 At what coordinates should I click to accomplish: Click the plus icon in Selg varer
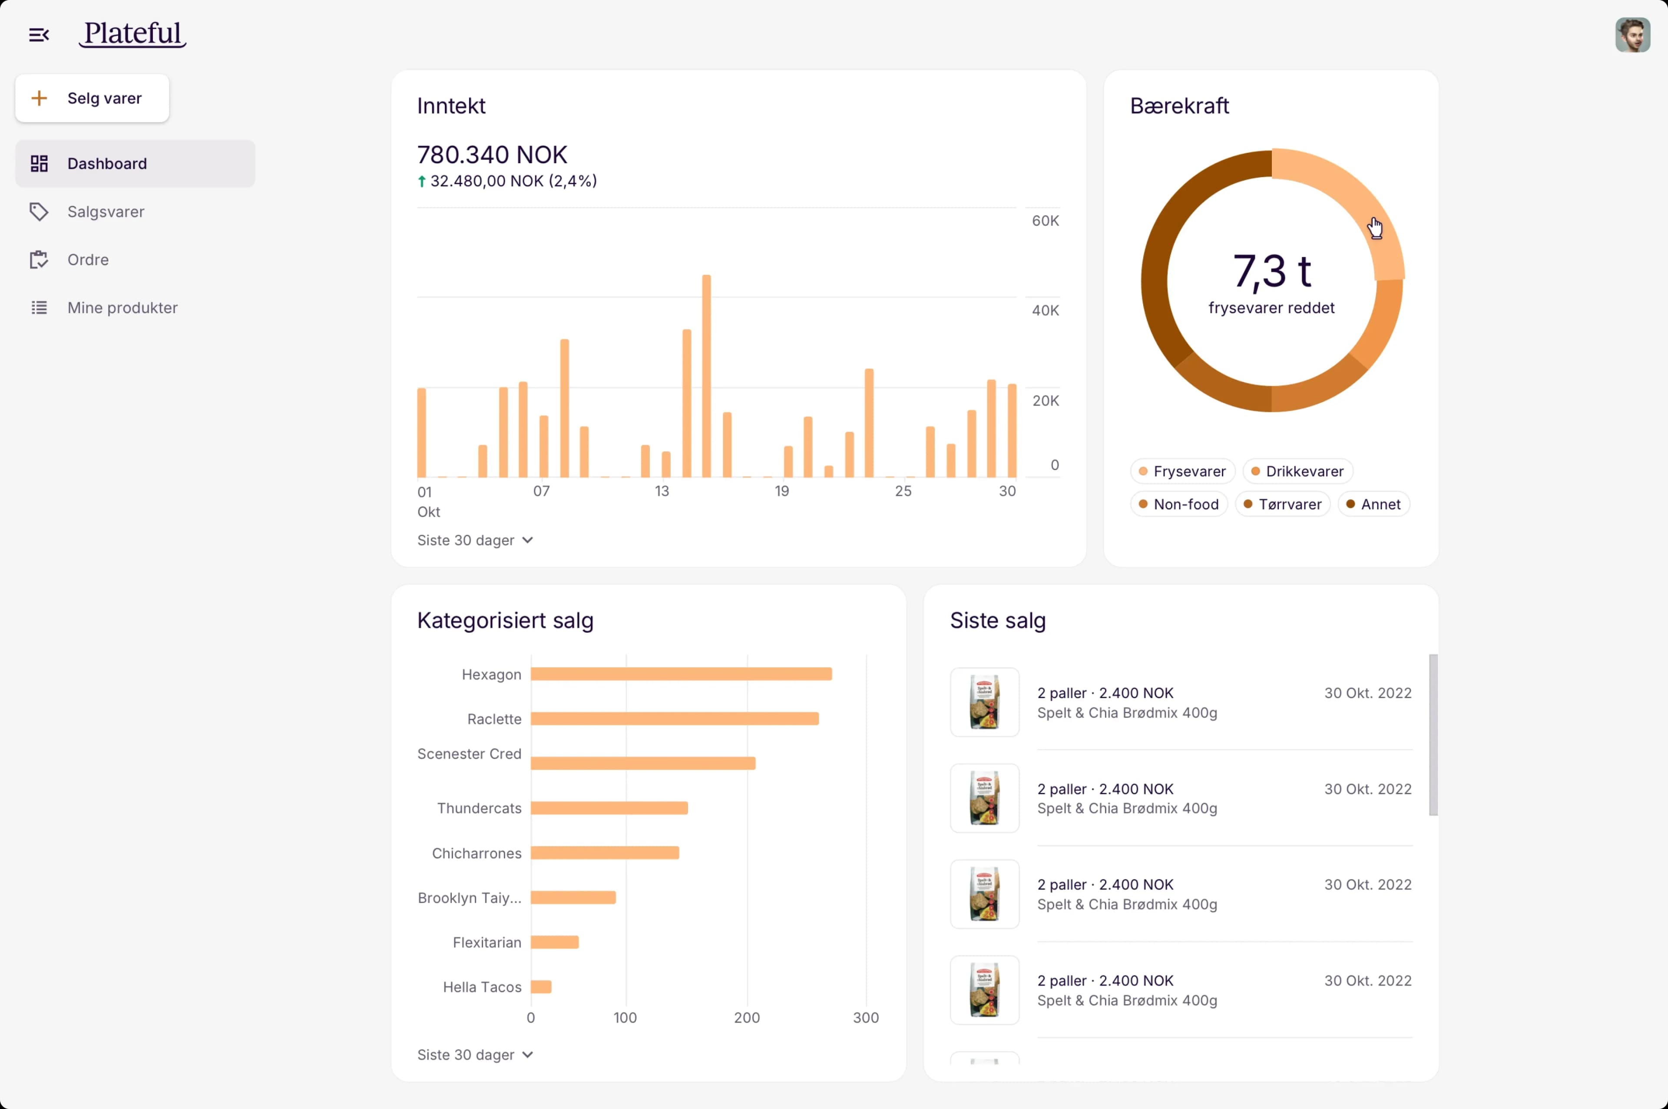(40, 98)
